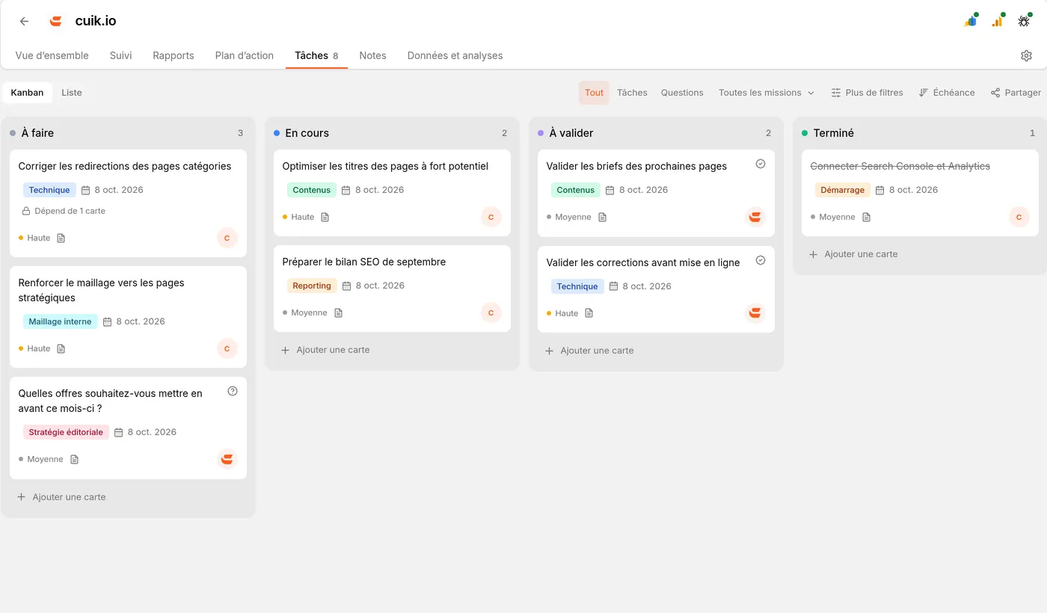Screen dimensions: 1047x613
Task: Go to the Notes tab
Action: [372, 55]
